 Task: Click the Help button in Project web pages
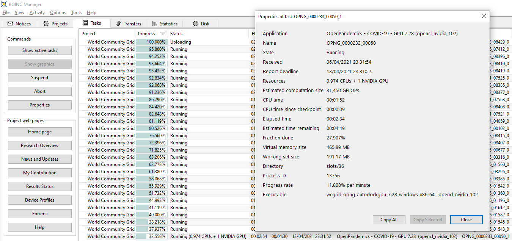click(x=40, y=227)
